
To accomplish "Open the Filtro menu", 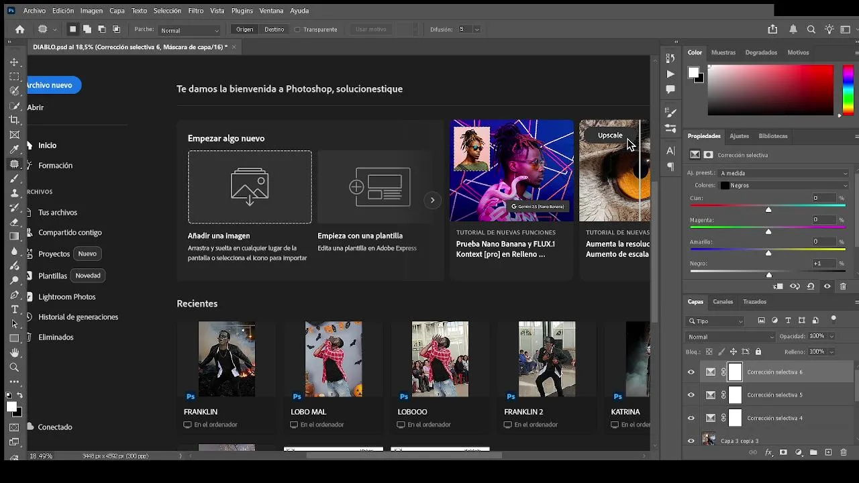I will tap(196, 11).
